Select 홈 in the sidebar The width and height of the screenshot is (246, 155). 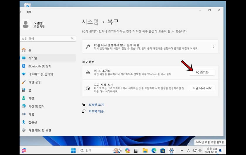click(x=48, y=50)
